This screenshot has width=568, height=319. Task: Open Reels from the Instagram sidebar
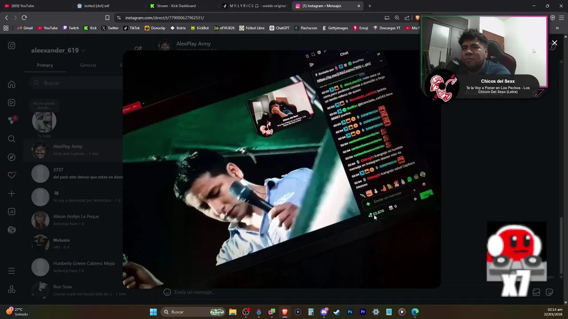click(12, 102)
